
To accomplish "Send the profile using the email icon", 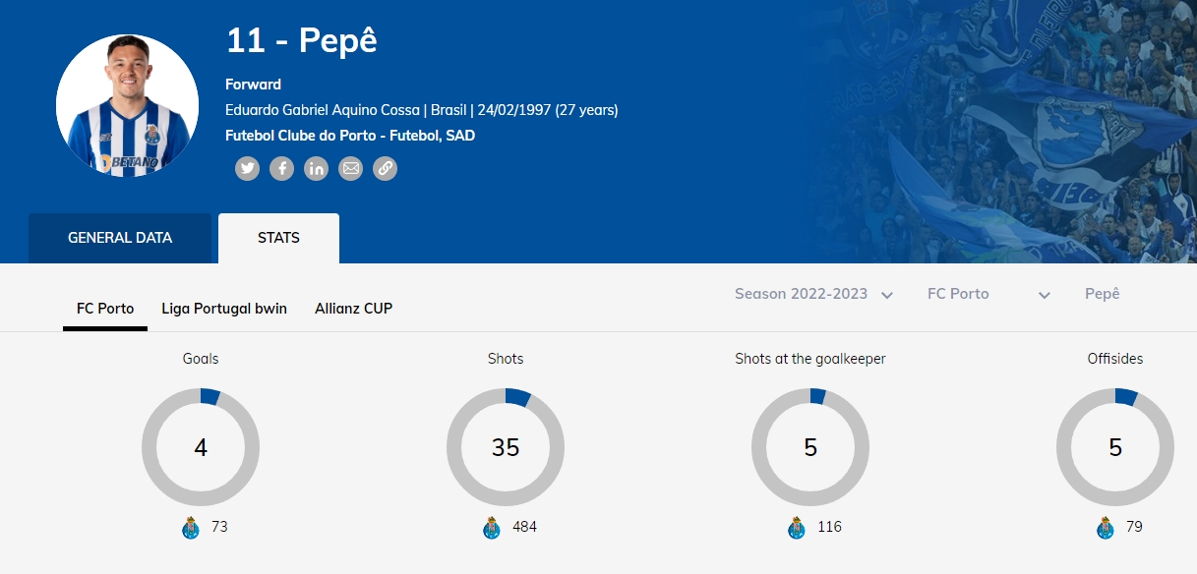I will tap(350, 169).
